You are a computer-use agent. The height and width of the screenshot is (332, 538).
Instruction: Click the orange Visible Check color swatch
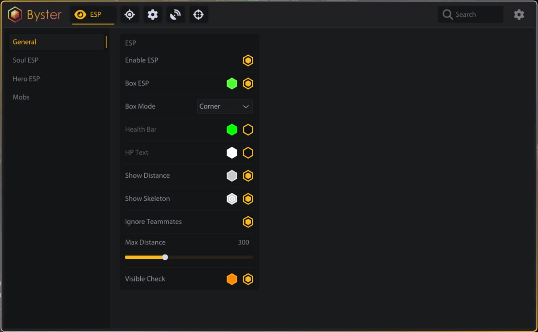click(232, 279)
